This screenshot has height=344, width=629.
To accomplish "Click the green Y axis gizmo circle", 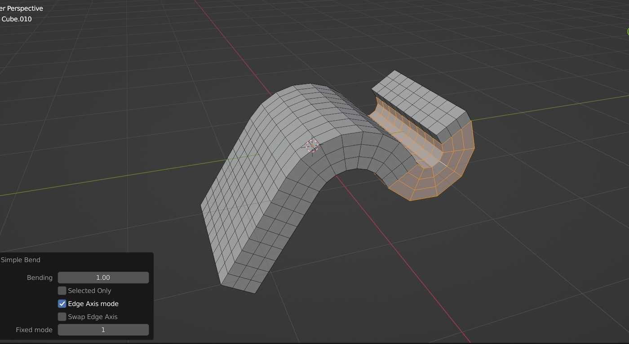I will 627,31.
